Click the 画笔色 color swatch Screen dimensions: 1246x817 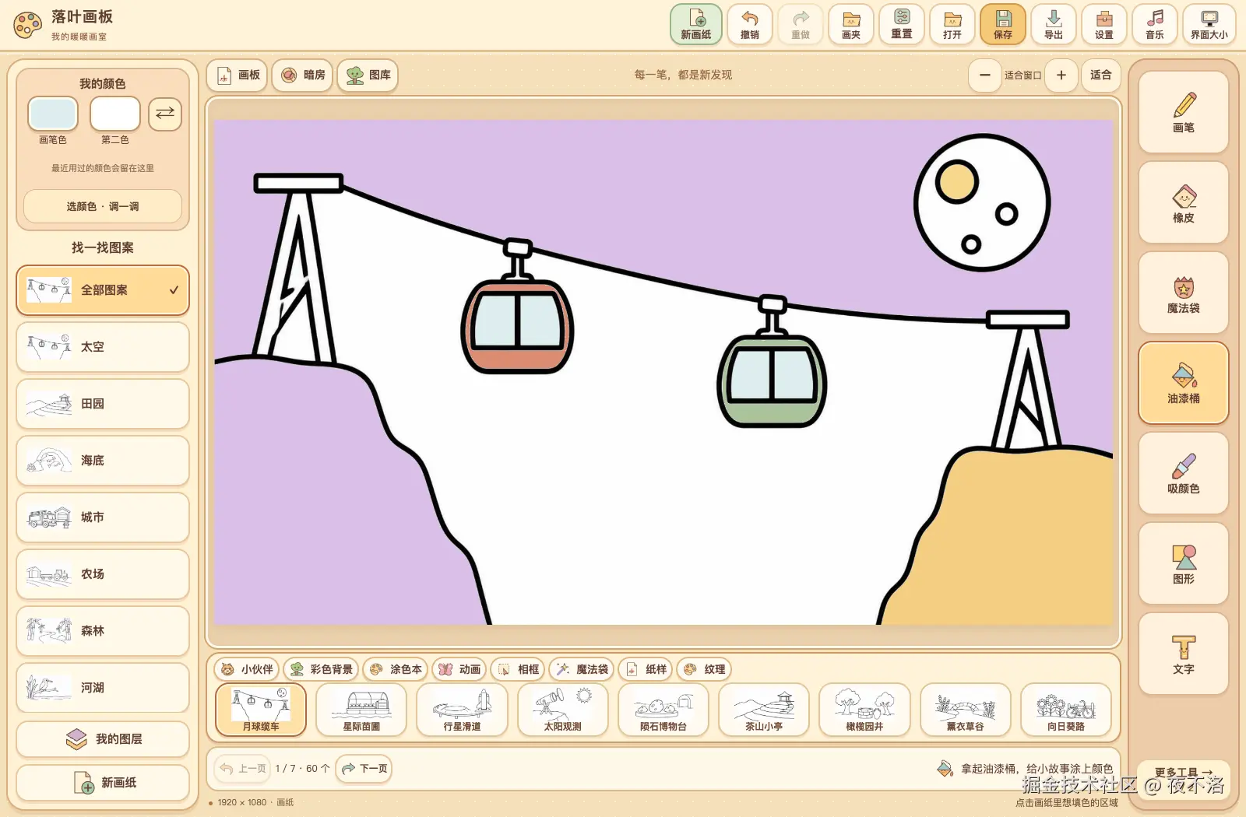pyautogui.click(x=53, y=114)
